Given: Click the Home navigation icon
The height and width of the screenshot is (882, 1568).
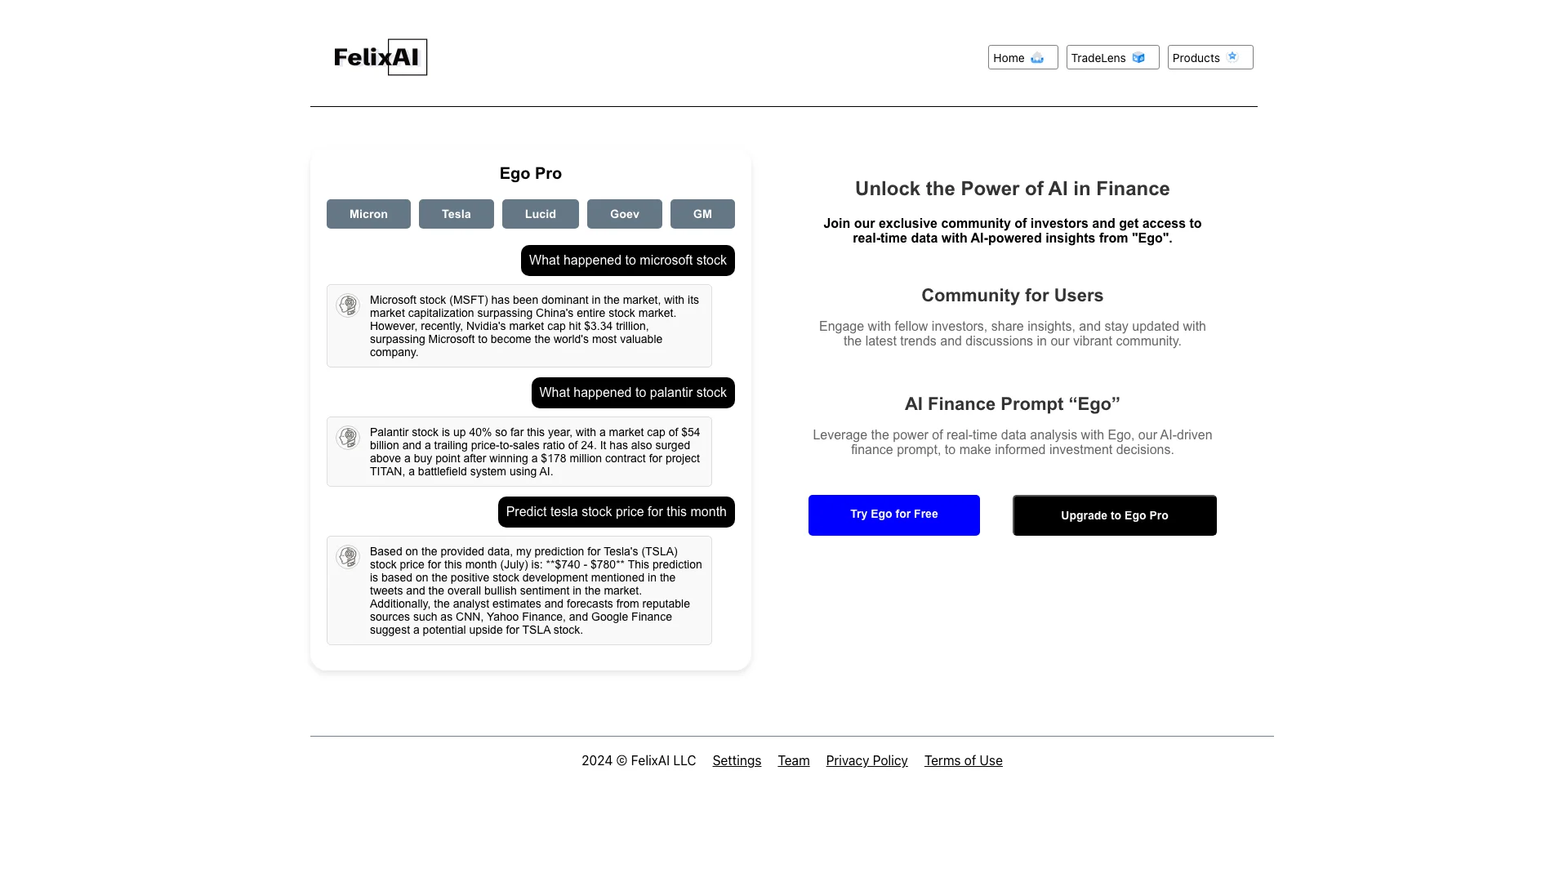Looking at the screenshot, I should [x=1037, y=57].
